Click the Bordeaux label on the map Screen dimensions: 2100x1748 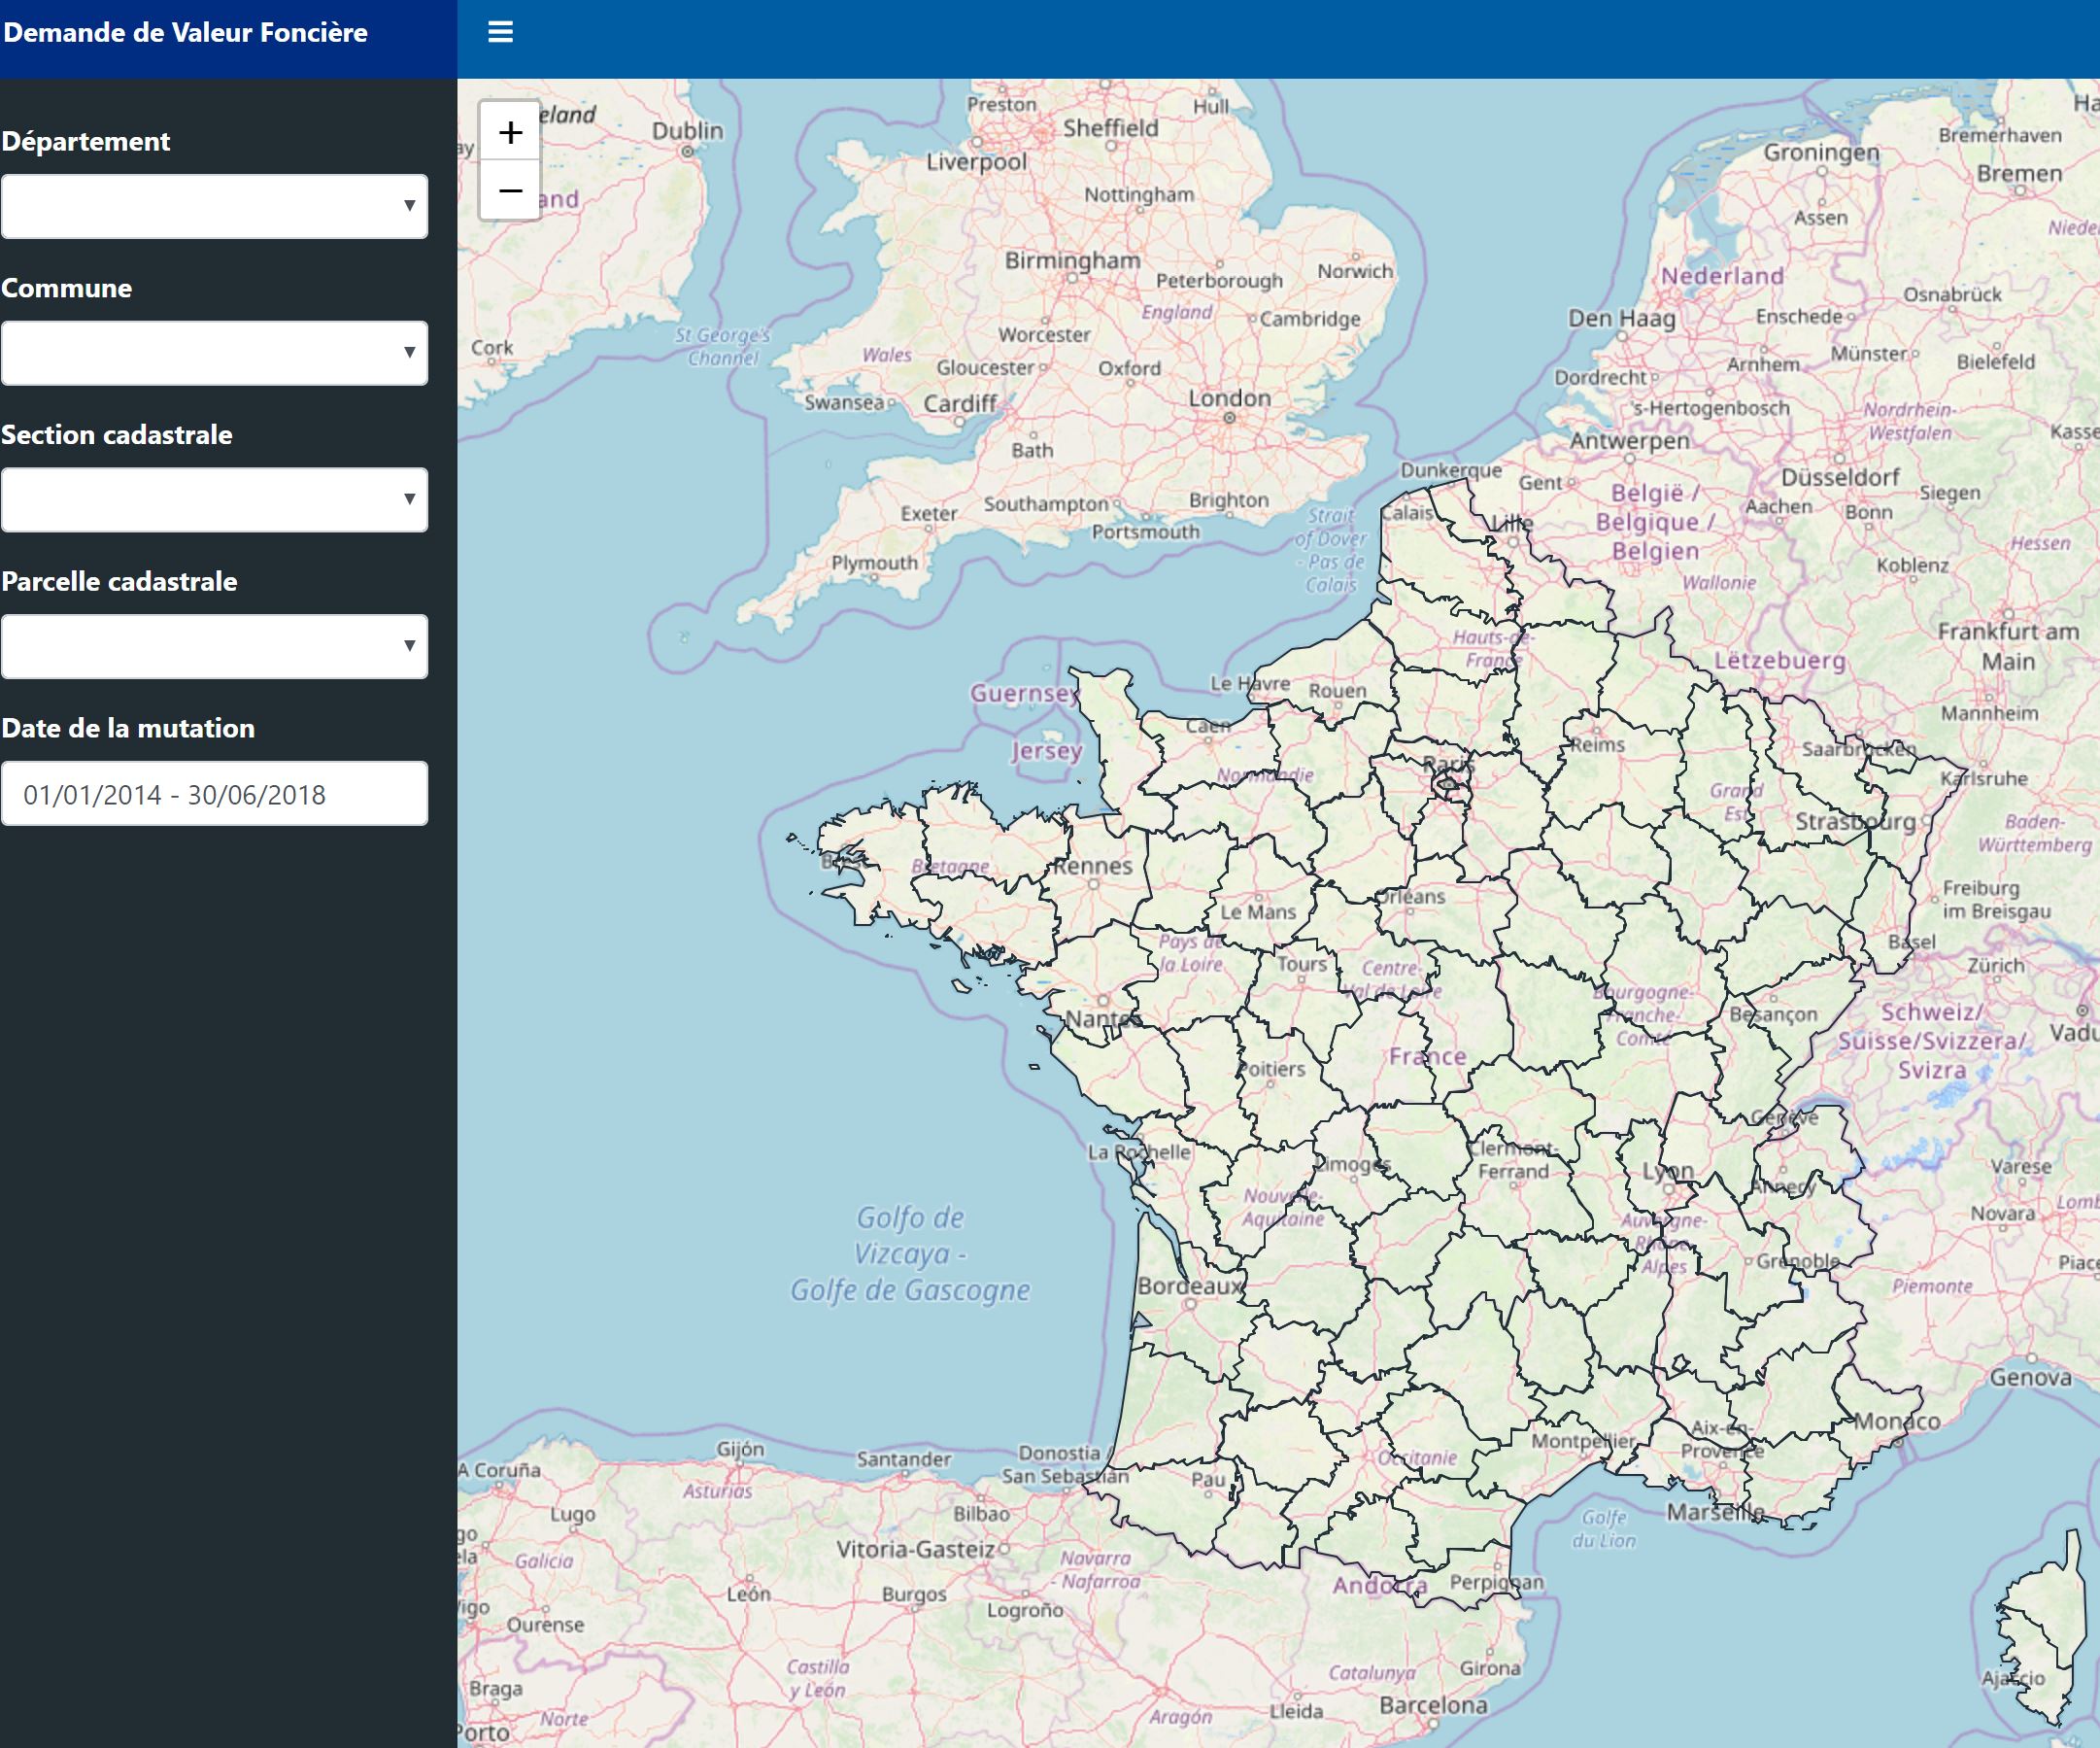[x=1192, y=1285]
